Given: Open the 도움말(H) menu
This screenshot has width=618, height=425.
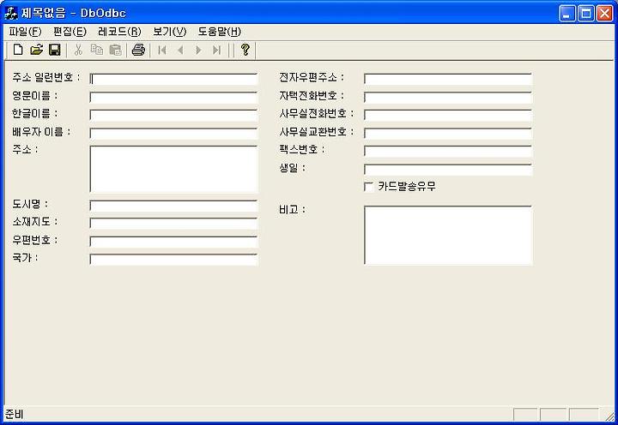Looking at the screenshot, I should [x=219, y=32].
